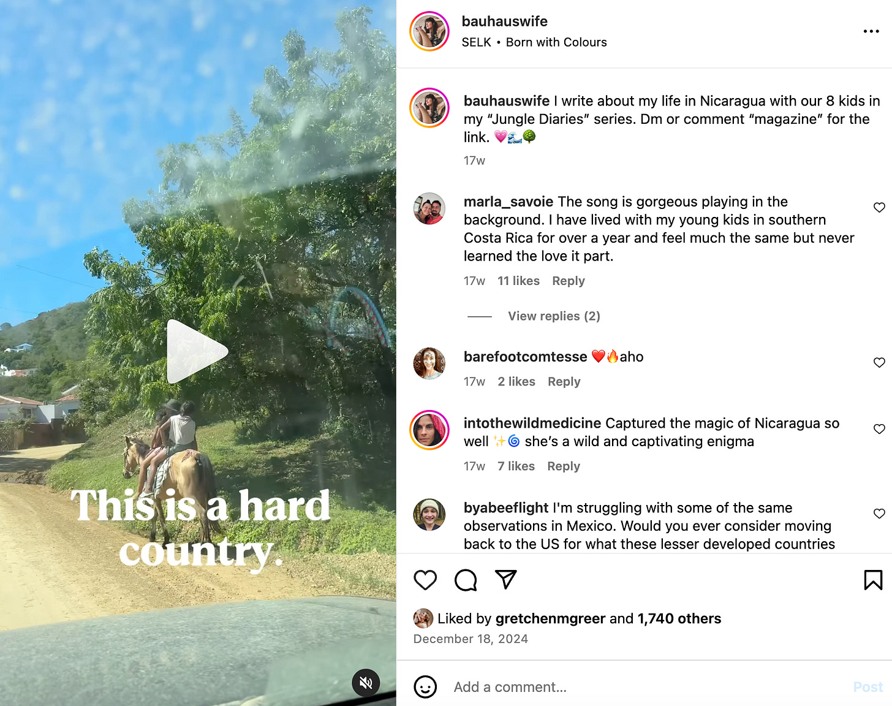892x706 pixels.
Task: View the 1,740 others likes list
Action: 679,619
